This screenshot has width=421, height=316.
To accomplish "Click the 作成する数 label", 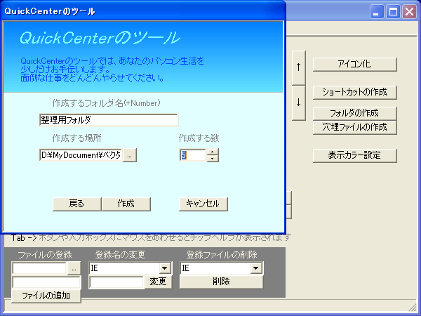I will (x=199, y=138).
